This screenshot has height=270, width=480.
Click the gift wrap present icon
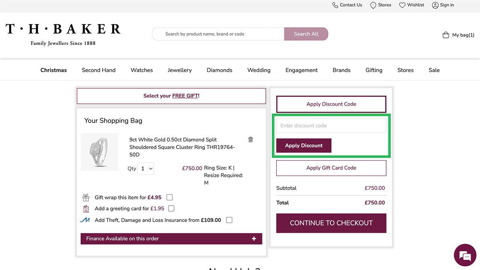pos(86,197)
